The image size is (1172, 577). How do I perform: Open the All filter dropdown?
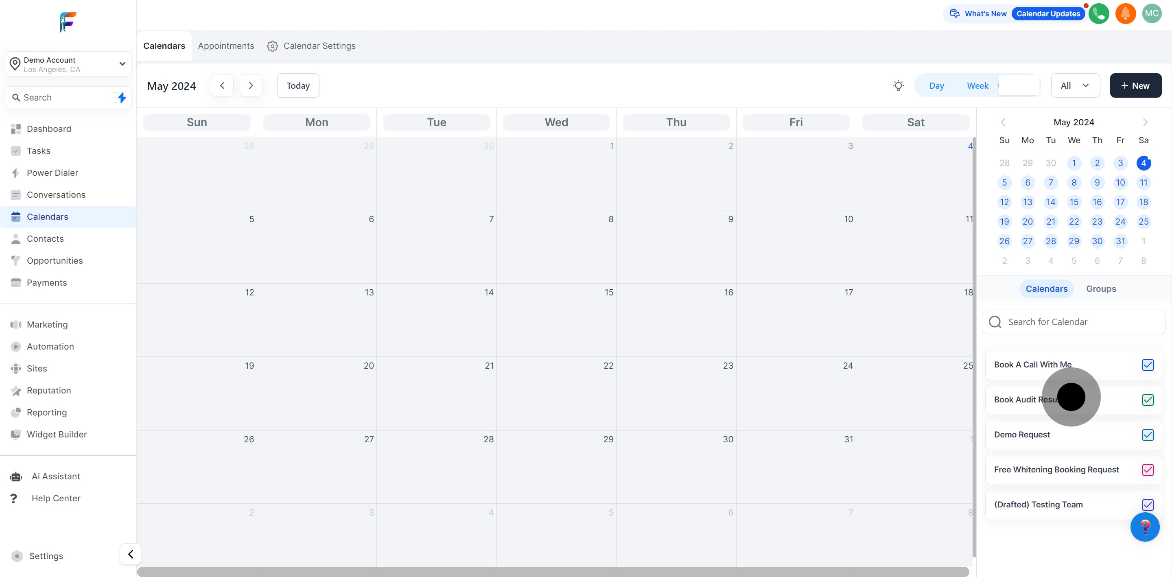point(1075,85)
